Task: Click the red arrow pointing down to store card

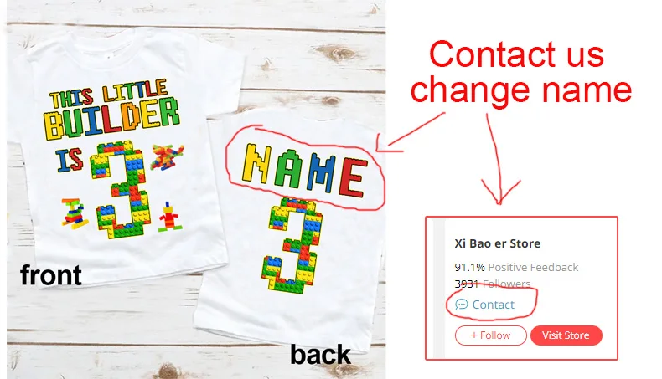Action: [499, 159]
